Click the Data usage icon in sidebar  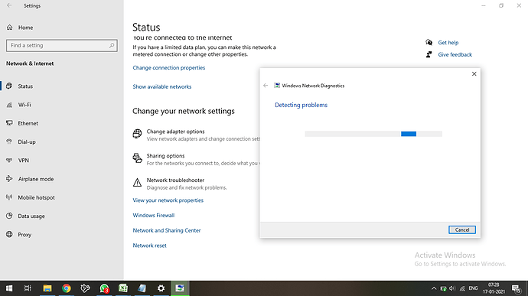coord(9,216)
